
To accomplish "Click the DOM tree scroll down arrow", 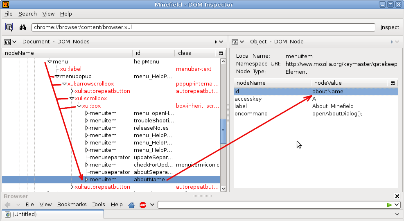I will [223, 189].
